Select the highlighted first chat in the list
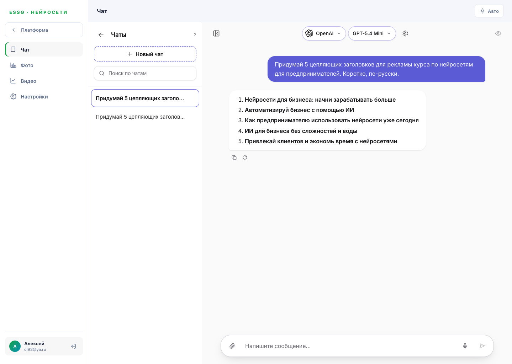The width and height of the screenshot is (512, 364). click(145, 98)
